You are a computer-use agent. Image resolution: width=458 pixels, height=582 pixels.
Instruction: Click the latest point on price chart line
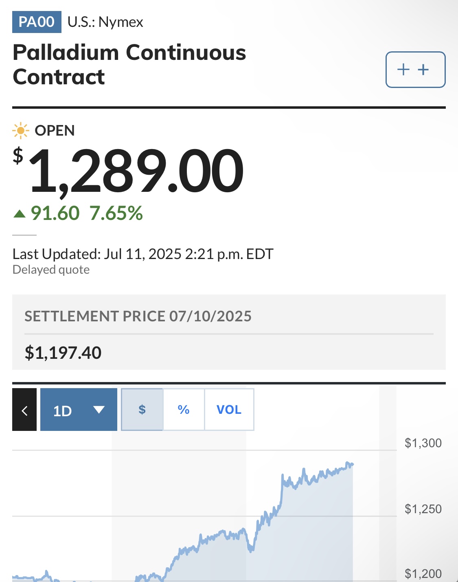[x=352, y=464]
